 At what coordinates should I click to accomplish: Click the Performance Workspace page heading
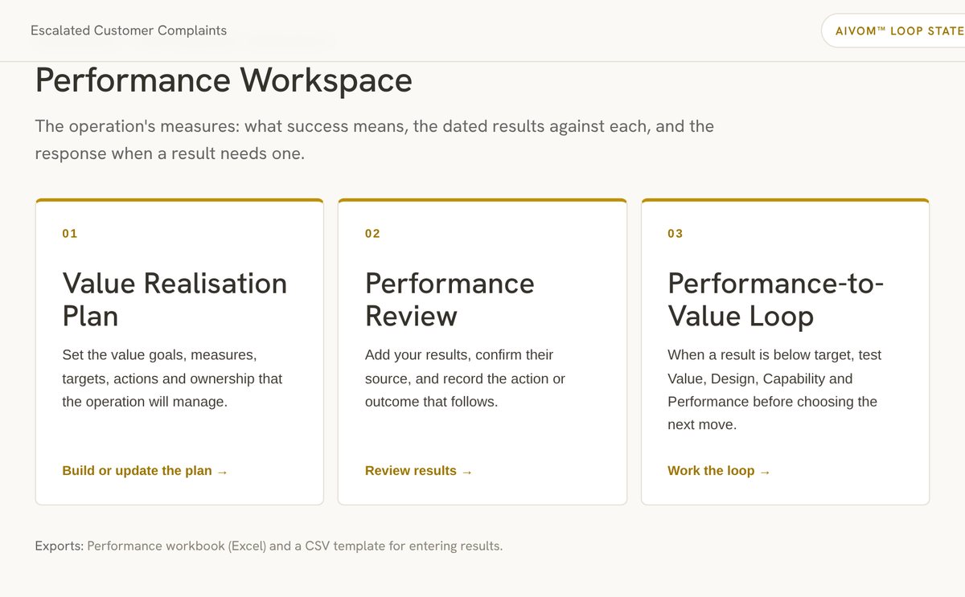point(224,80)
